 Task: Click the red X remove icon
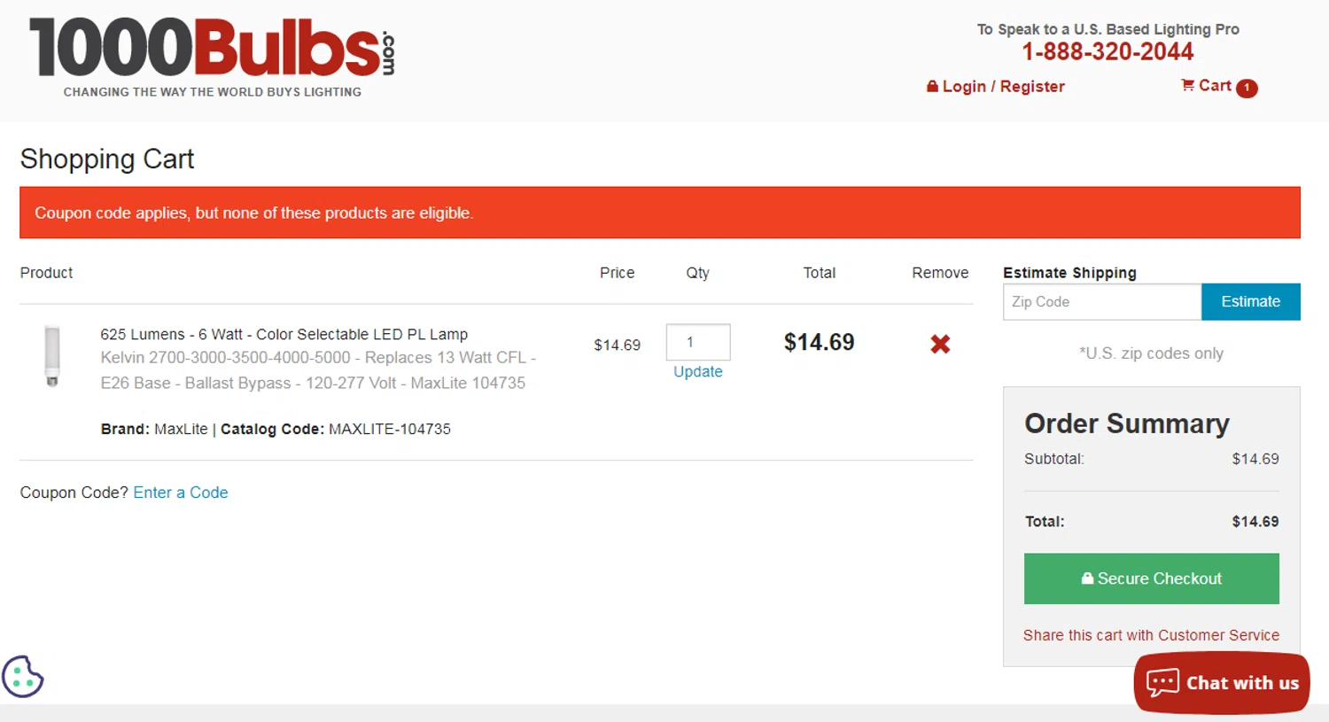[x=940, y=344]
